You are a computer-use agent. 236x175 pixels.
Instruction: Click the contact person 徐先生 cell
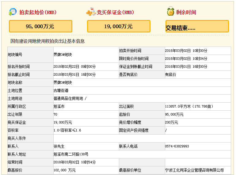click(59, 146)
